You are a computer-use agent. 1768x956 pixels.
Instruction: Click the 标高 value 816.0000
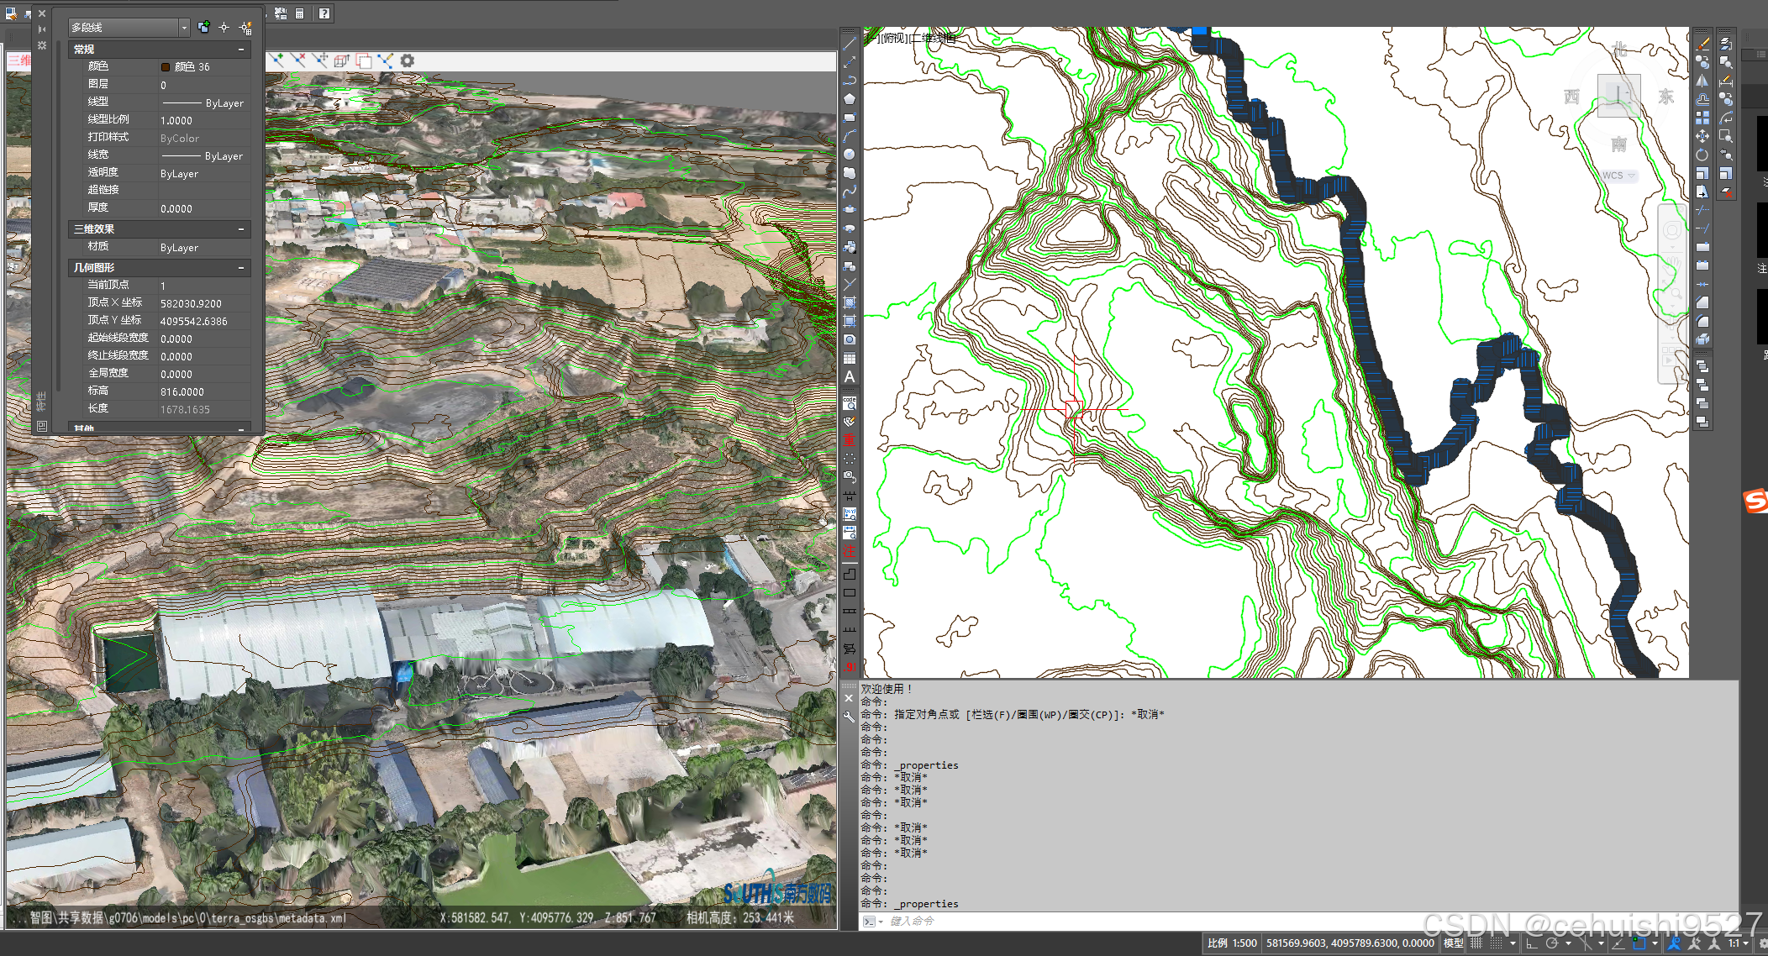[x=204, y=391]
